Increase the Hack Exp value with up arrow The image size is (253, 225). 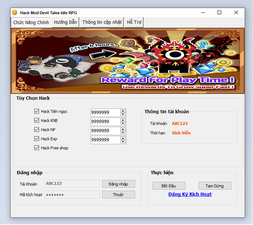pyautogui.click(x=123, y=138)
